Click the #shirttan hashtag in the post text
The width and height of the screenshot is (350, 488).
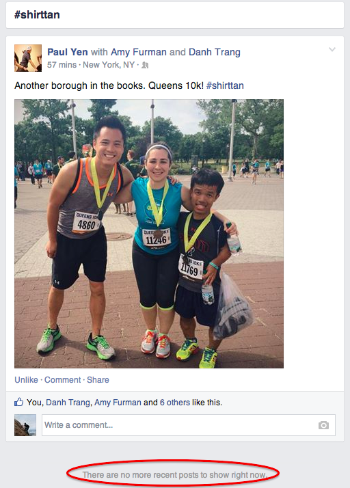click(x=225, y=85)
